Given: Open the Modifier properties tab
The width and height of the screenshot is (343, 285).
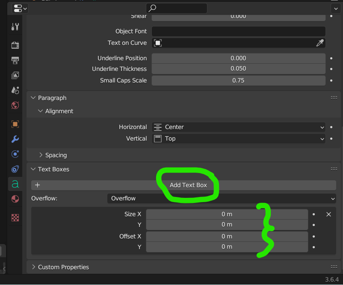Looking at the screenshot, I should [15, 139].
